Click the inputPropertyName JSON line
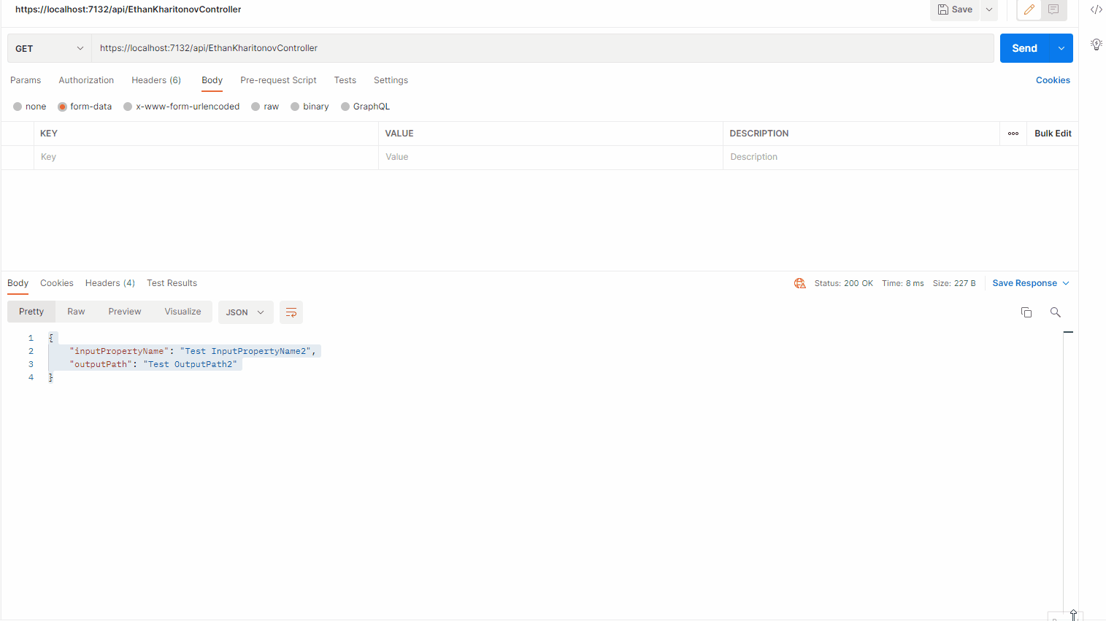The image size is (1106, 621). (x=193, y=351)
